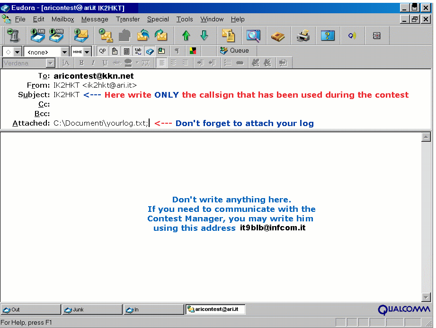The height and width of the screenshot is (328, 436).
Task: Click the indent out button
Action: pos(212,63)
